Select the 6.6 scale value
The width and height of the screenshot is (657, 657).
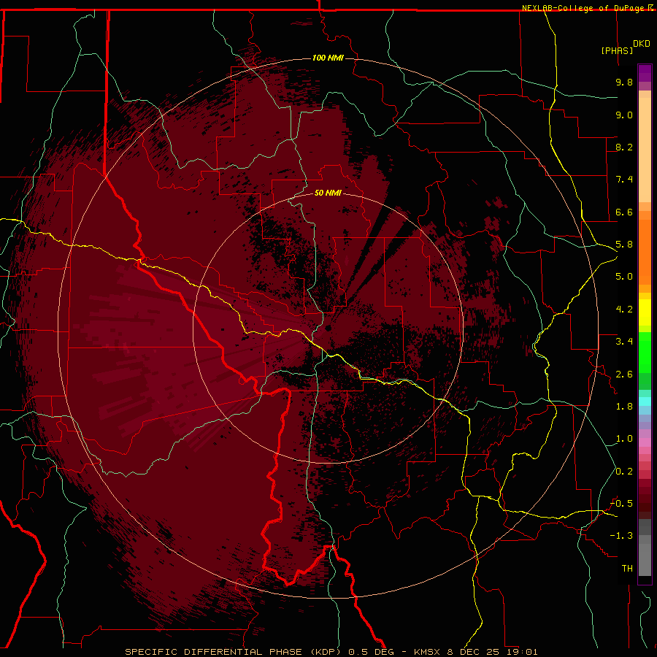pos(624,212)
